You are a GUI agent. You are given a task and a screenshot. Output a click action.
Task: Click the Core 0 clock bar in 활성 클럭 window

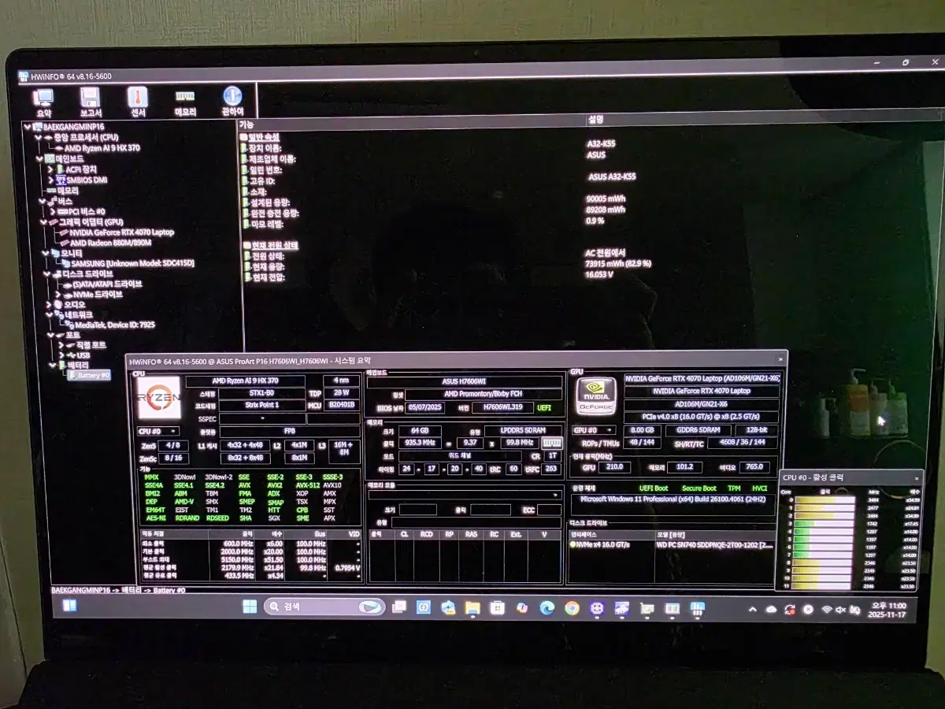coord(825,499)
